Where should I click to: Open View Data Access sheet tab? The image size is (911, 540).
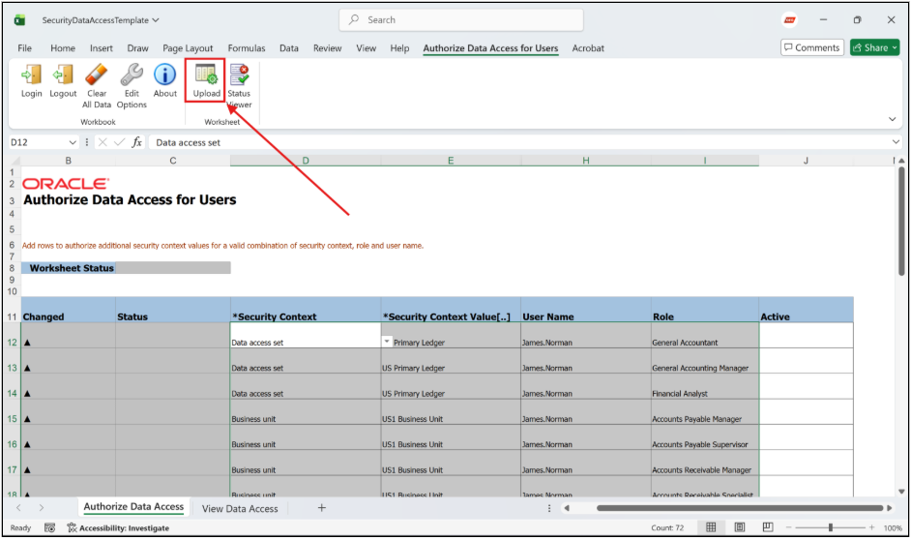240,509
